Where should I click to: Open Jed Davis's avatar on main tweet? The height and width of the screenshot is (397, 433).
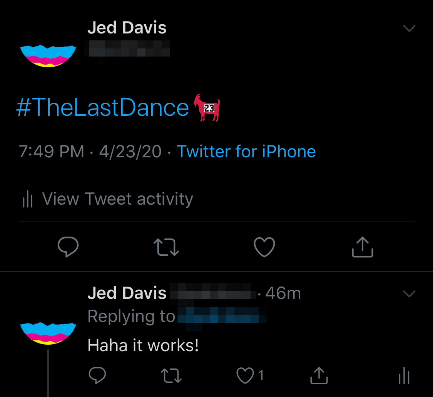click(48, 56)
